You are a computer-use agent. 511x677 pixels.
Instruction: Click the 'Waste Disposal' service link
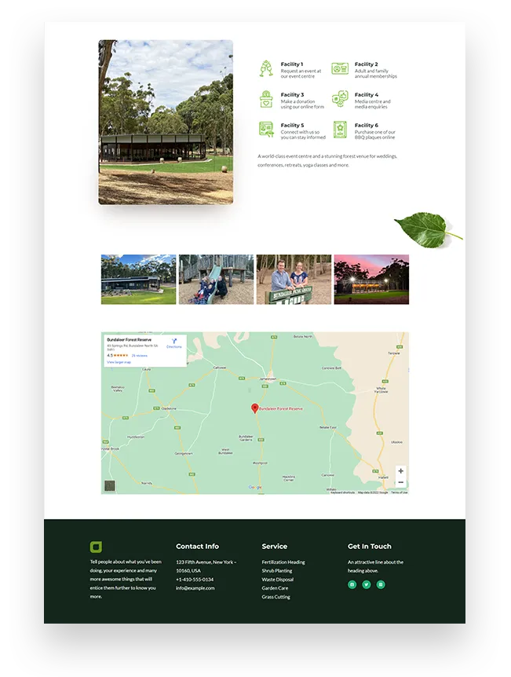click(278, 580)
